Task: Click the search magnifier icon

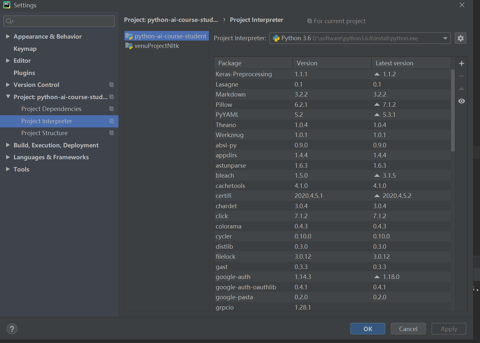Action: pos(9,21)
